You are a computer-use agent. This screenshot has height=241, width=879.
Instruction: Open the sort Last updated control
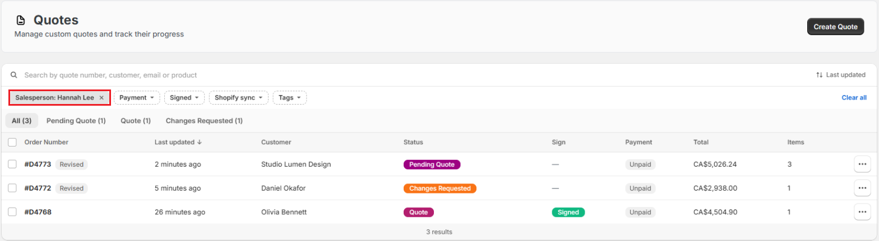(x=840, y=75)
